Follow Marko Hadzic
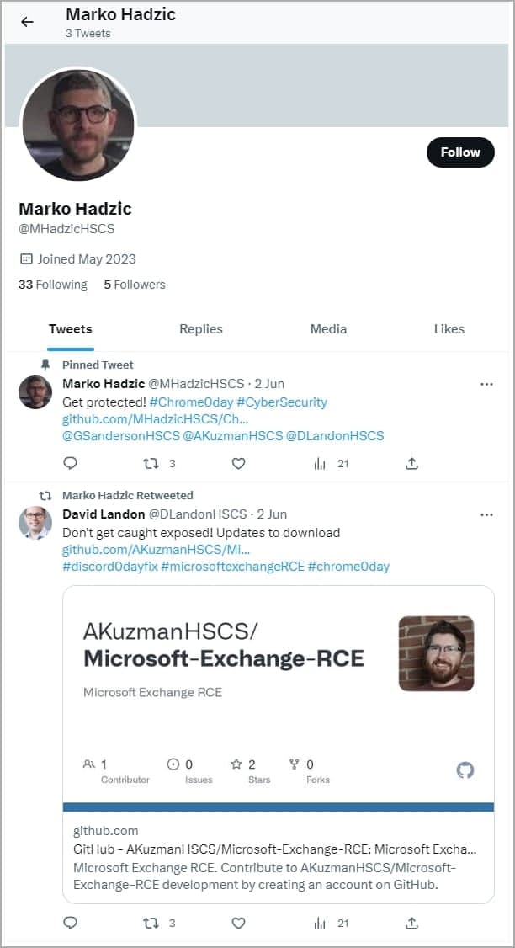Screen dimensions: 515x948 460,152
